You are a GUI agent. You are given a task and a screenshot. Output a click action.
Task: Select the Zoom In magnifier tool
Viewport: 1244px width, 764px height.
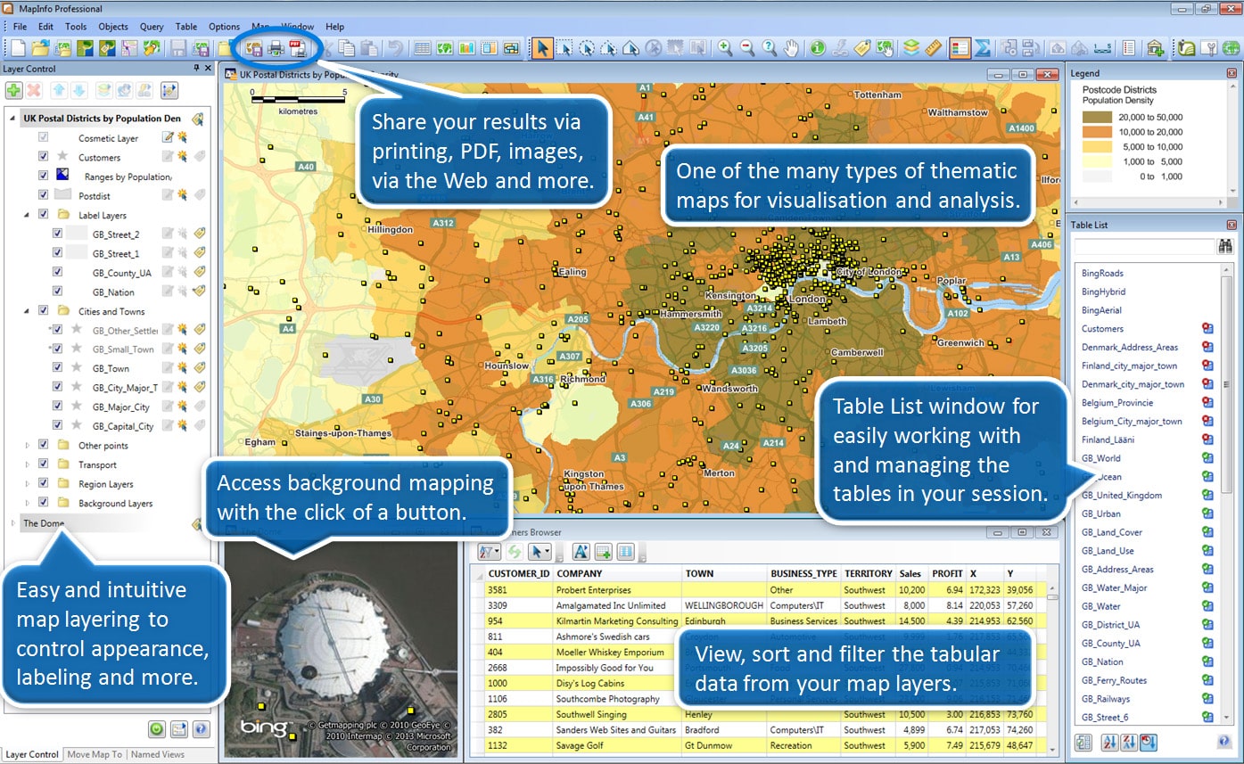click(x=725, y=48)
